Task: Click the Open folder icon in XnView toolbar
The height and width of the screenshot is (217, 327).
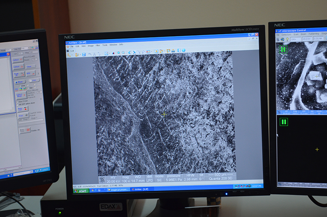Action: pos(77,55)
